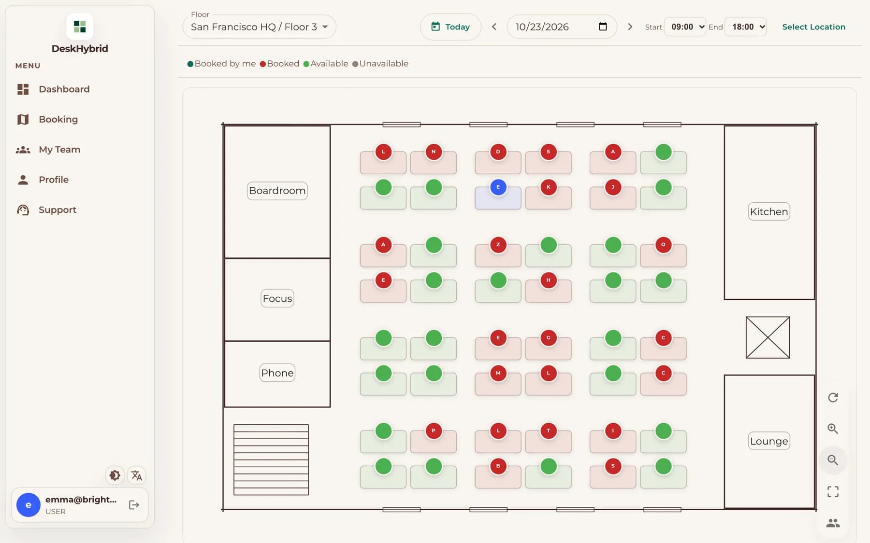Click the Lounge room label
This screenshot has height=543, width=870.
coord(769,441)
